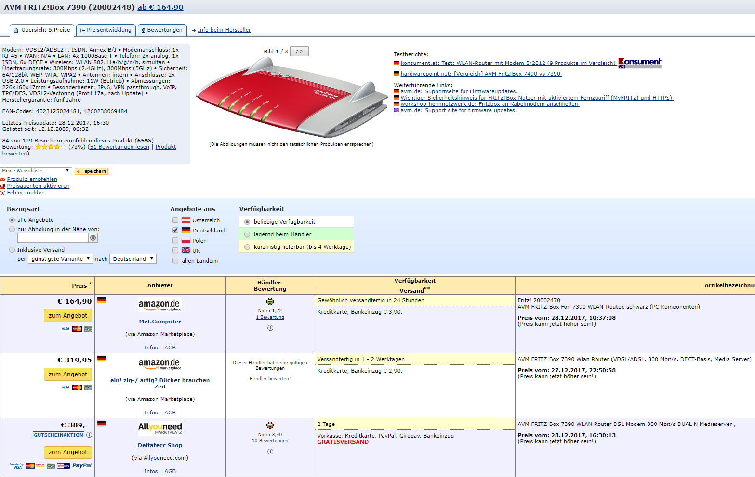Click the orange smiley rating icon for Deltatecc Shop
755x477 pixels.
pos(270,425)
